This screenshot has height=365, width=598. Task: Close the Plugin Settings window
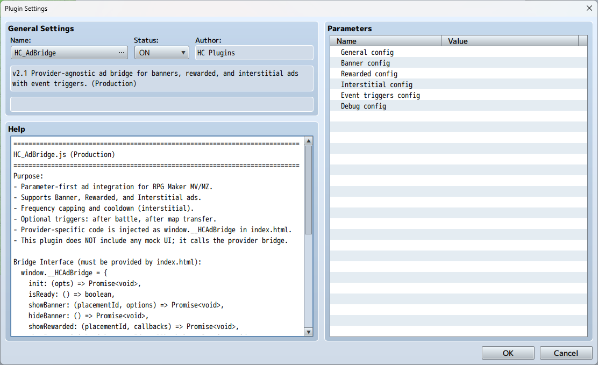coord(589,8)
